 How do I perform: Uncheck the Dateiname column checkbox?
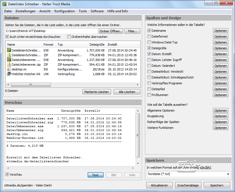coord(149,31)
